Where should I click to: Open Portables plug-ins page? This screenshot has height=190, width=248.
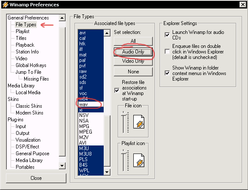25,167
